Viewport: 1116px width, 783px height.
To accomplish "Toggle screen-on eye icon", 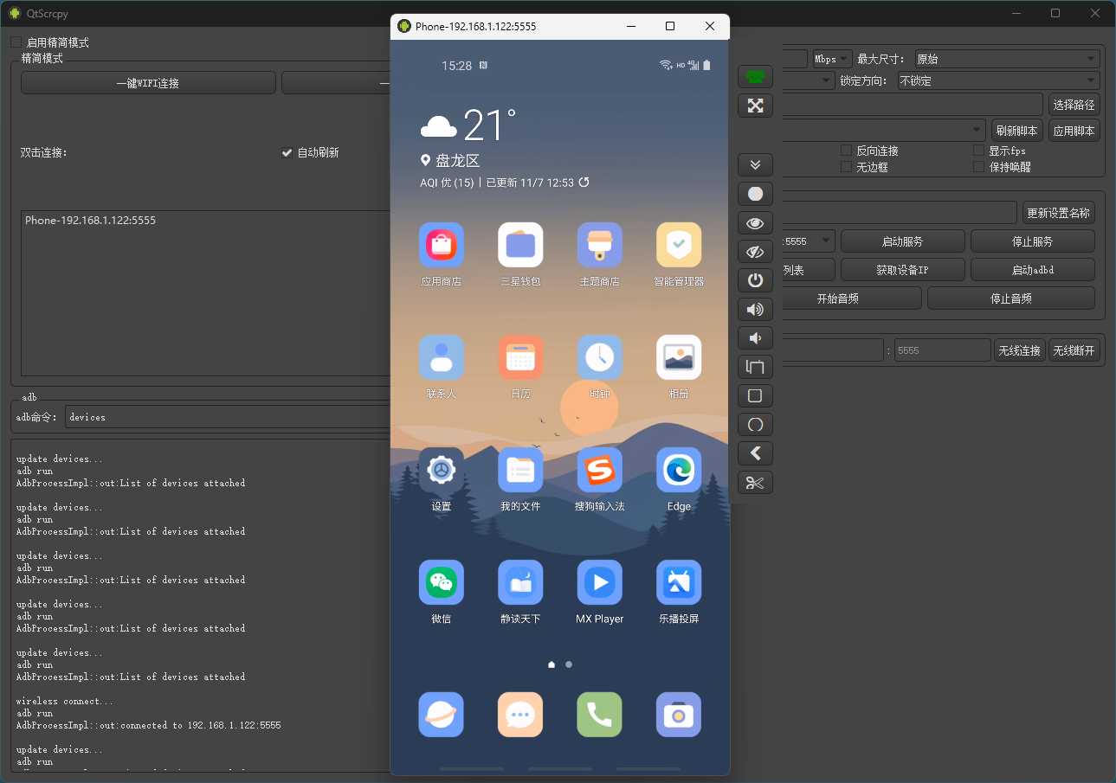I will click(755, 222).
